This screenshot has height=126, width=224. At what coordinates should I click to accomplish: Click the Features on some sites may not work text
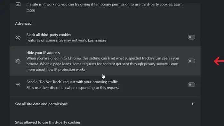point(57,40)
